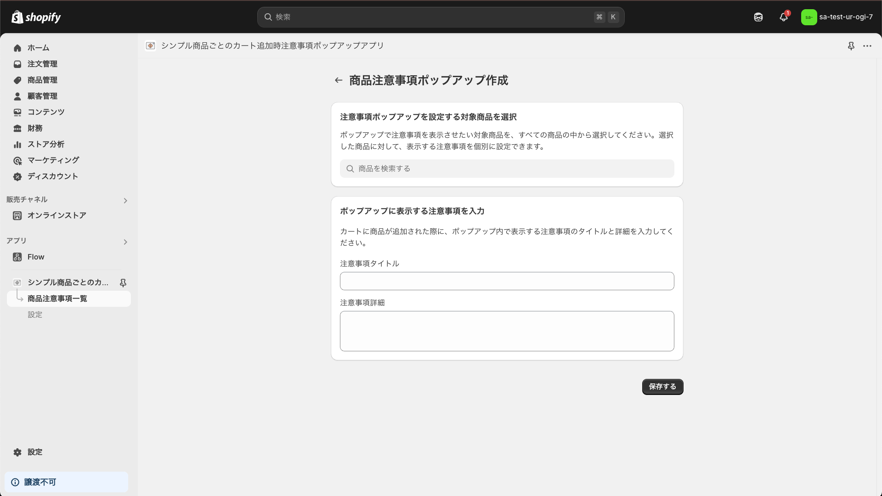Click the back arrow beside page title
The width and height of the screenshot is (882, 496).
(x=339, y=80)
